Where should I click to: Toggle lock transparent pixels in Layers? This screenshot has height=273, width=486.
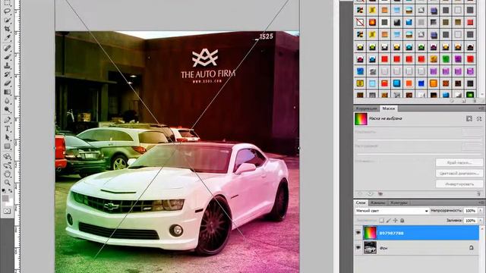tap(381, 221)
